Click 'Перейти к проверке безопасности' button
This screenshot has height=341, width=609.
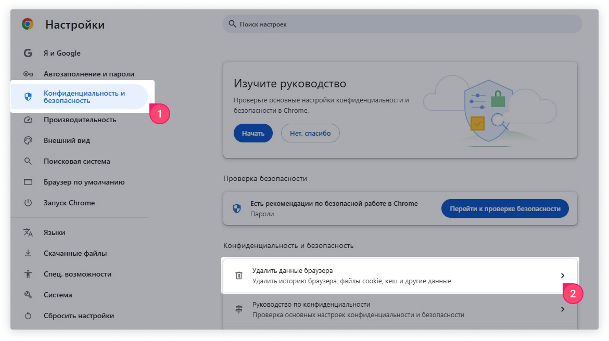(504, 208)
